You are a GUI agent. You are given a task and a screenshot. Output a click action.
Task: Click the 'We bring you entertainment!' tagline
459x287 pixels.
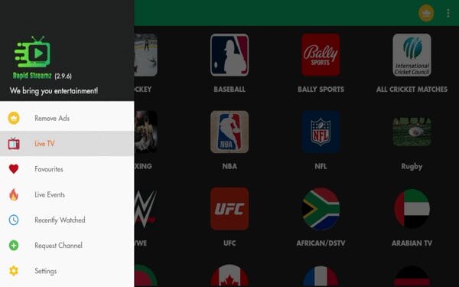54,91
